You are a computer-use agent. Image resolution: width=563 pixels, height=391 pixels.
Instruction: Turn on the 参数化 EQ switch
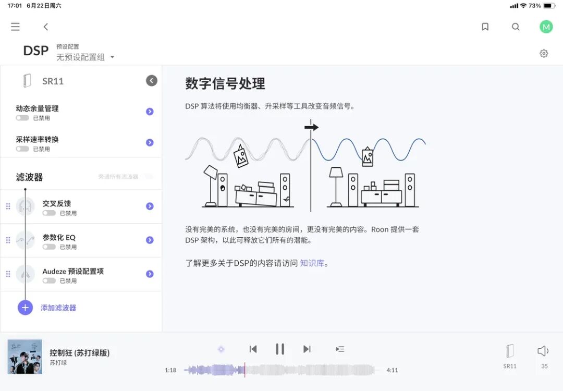(x=49, y=247)
